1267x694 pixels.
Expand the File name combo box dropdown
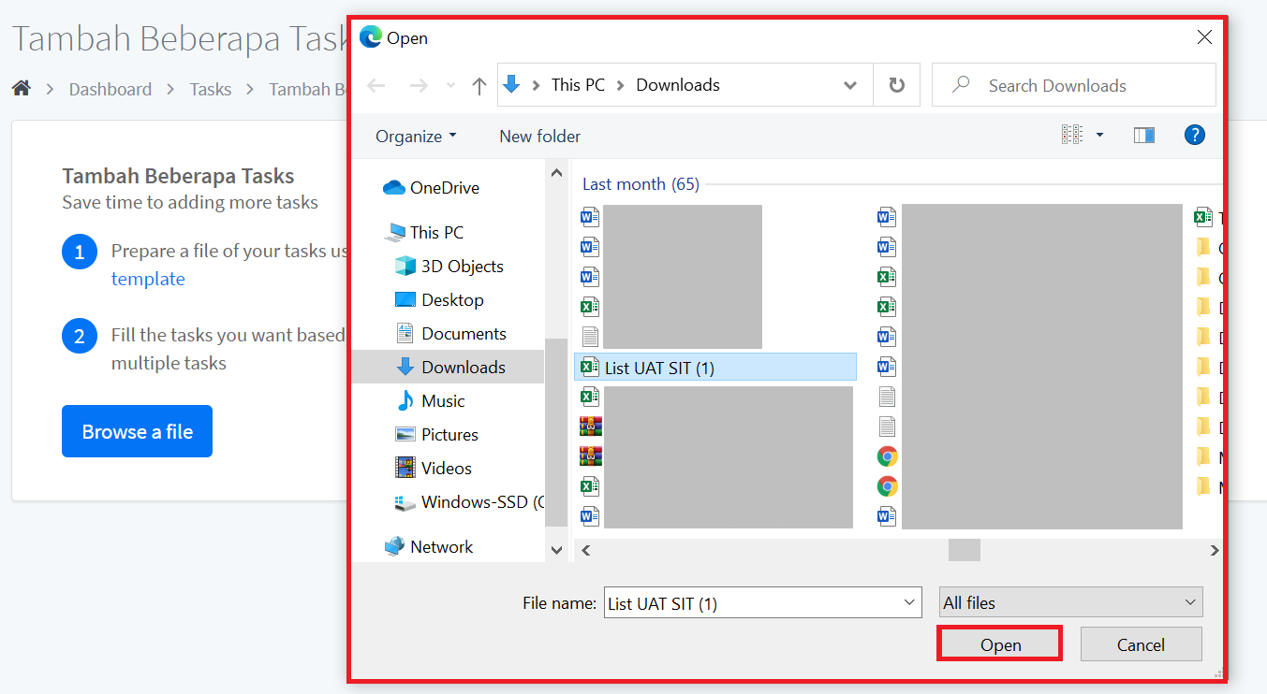pyautogui.click(x=909, y=603)
